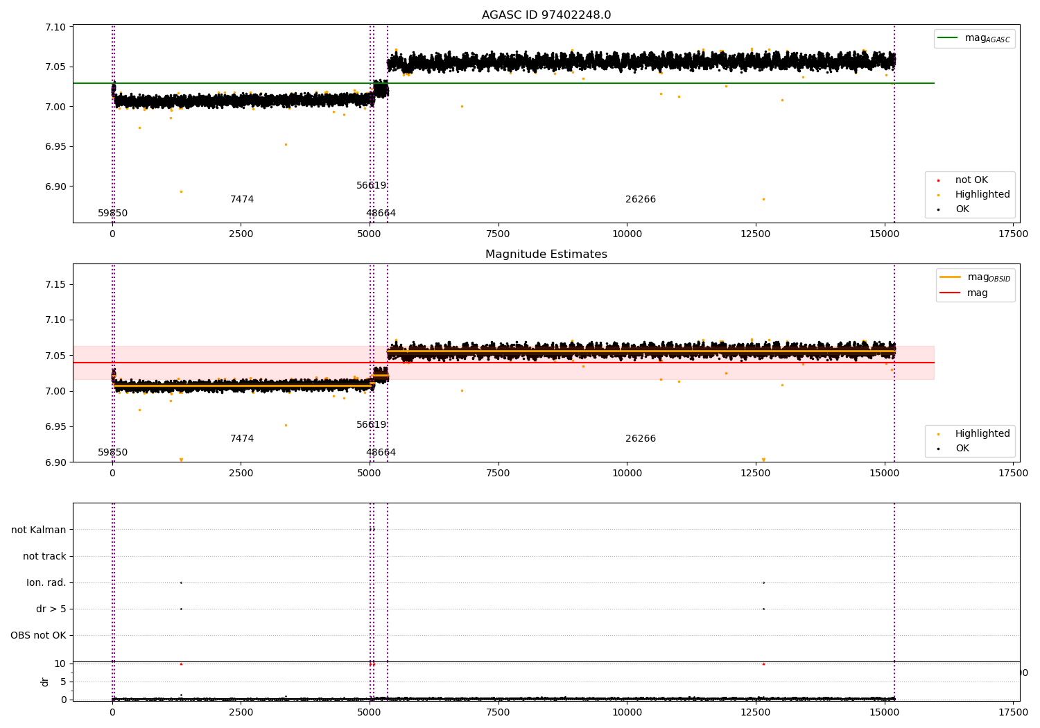Click obsid label 48664 in the AGASC ID plot
This screenshot has height=728, width=1040.
point(381,214)
